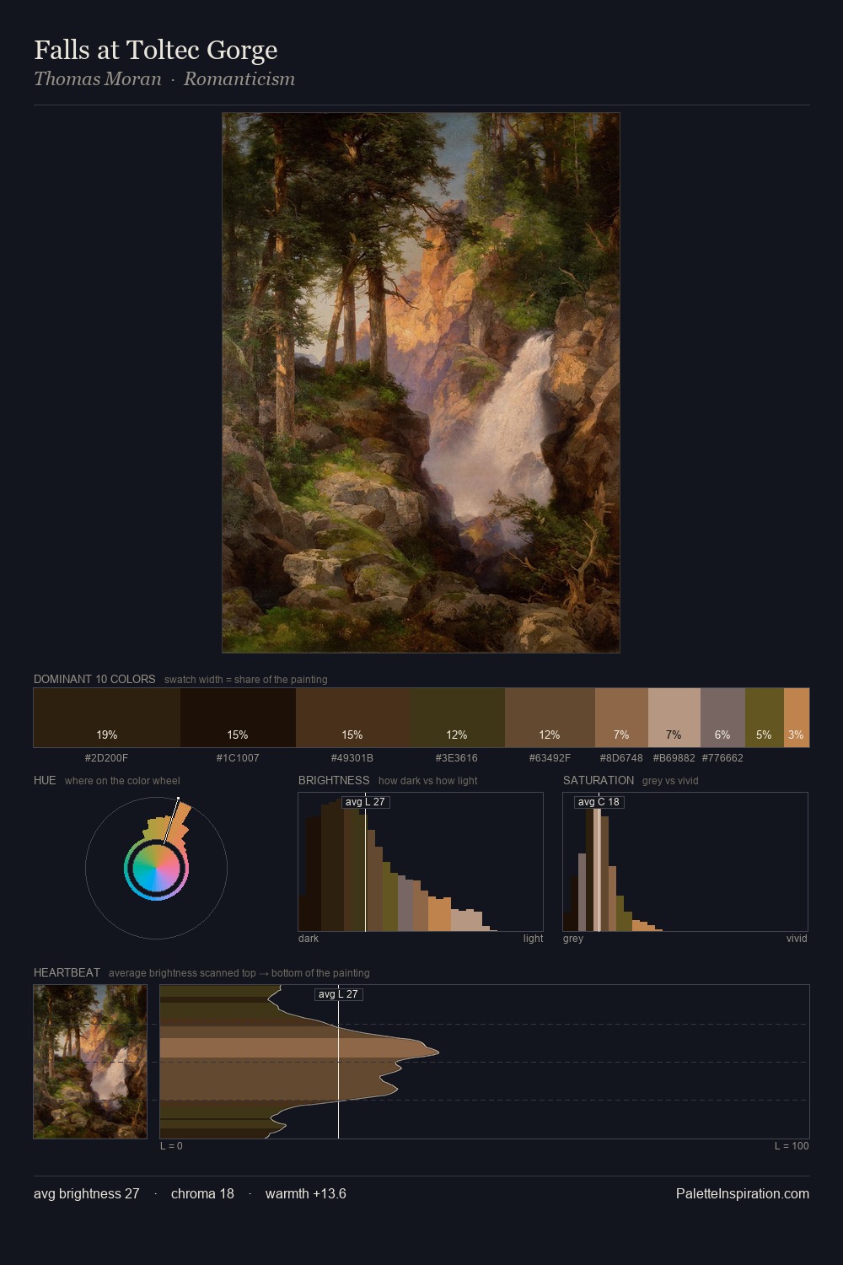Viewport: 843px width, 1265px height.
Task: Click the 3% orange swatch
Action: point(797,718)
